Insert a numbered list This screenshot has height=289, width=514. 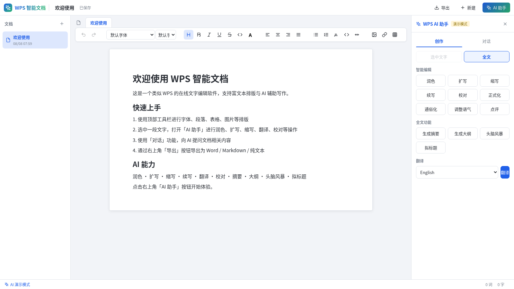[326, 35]
